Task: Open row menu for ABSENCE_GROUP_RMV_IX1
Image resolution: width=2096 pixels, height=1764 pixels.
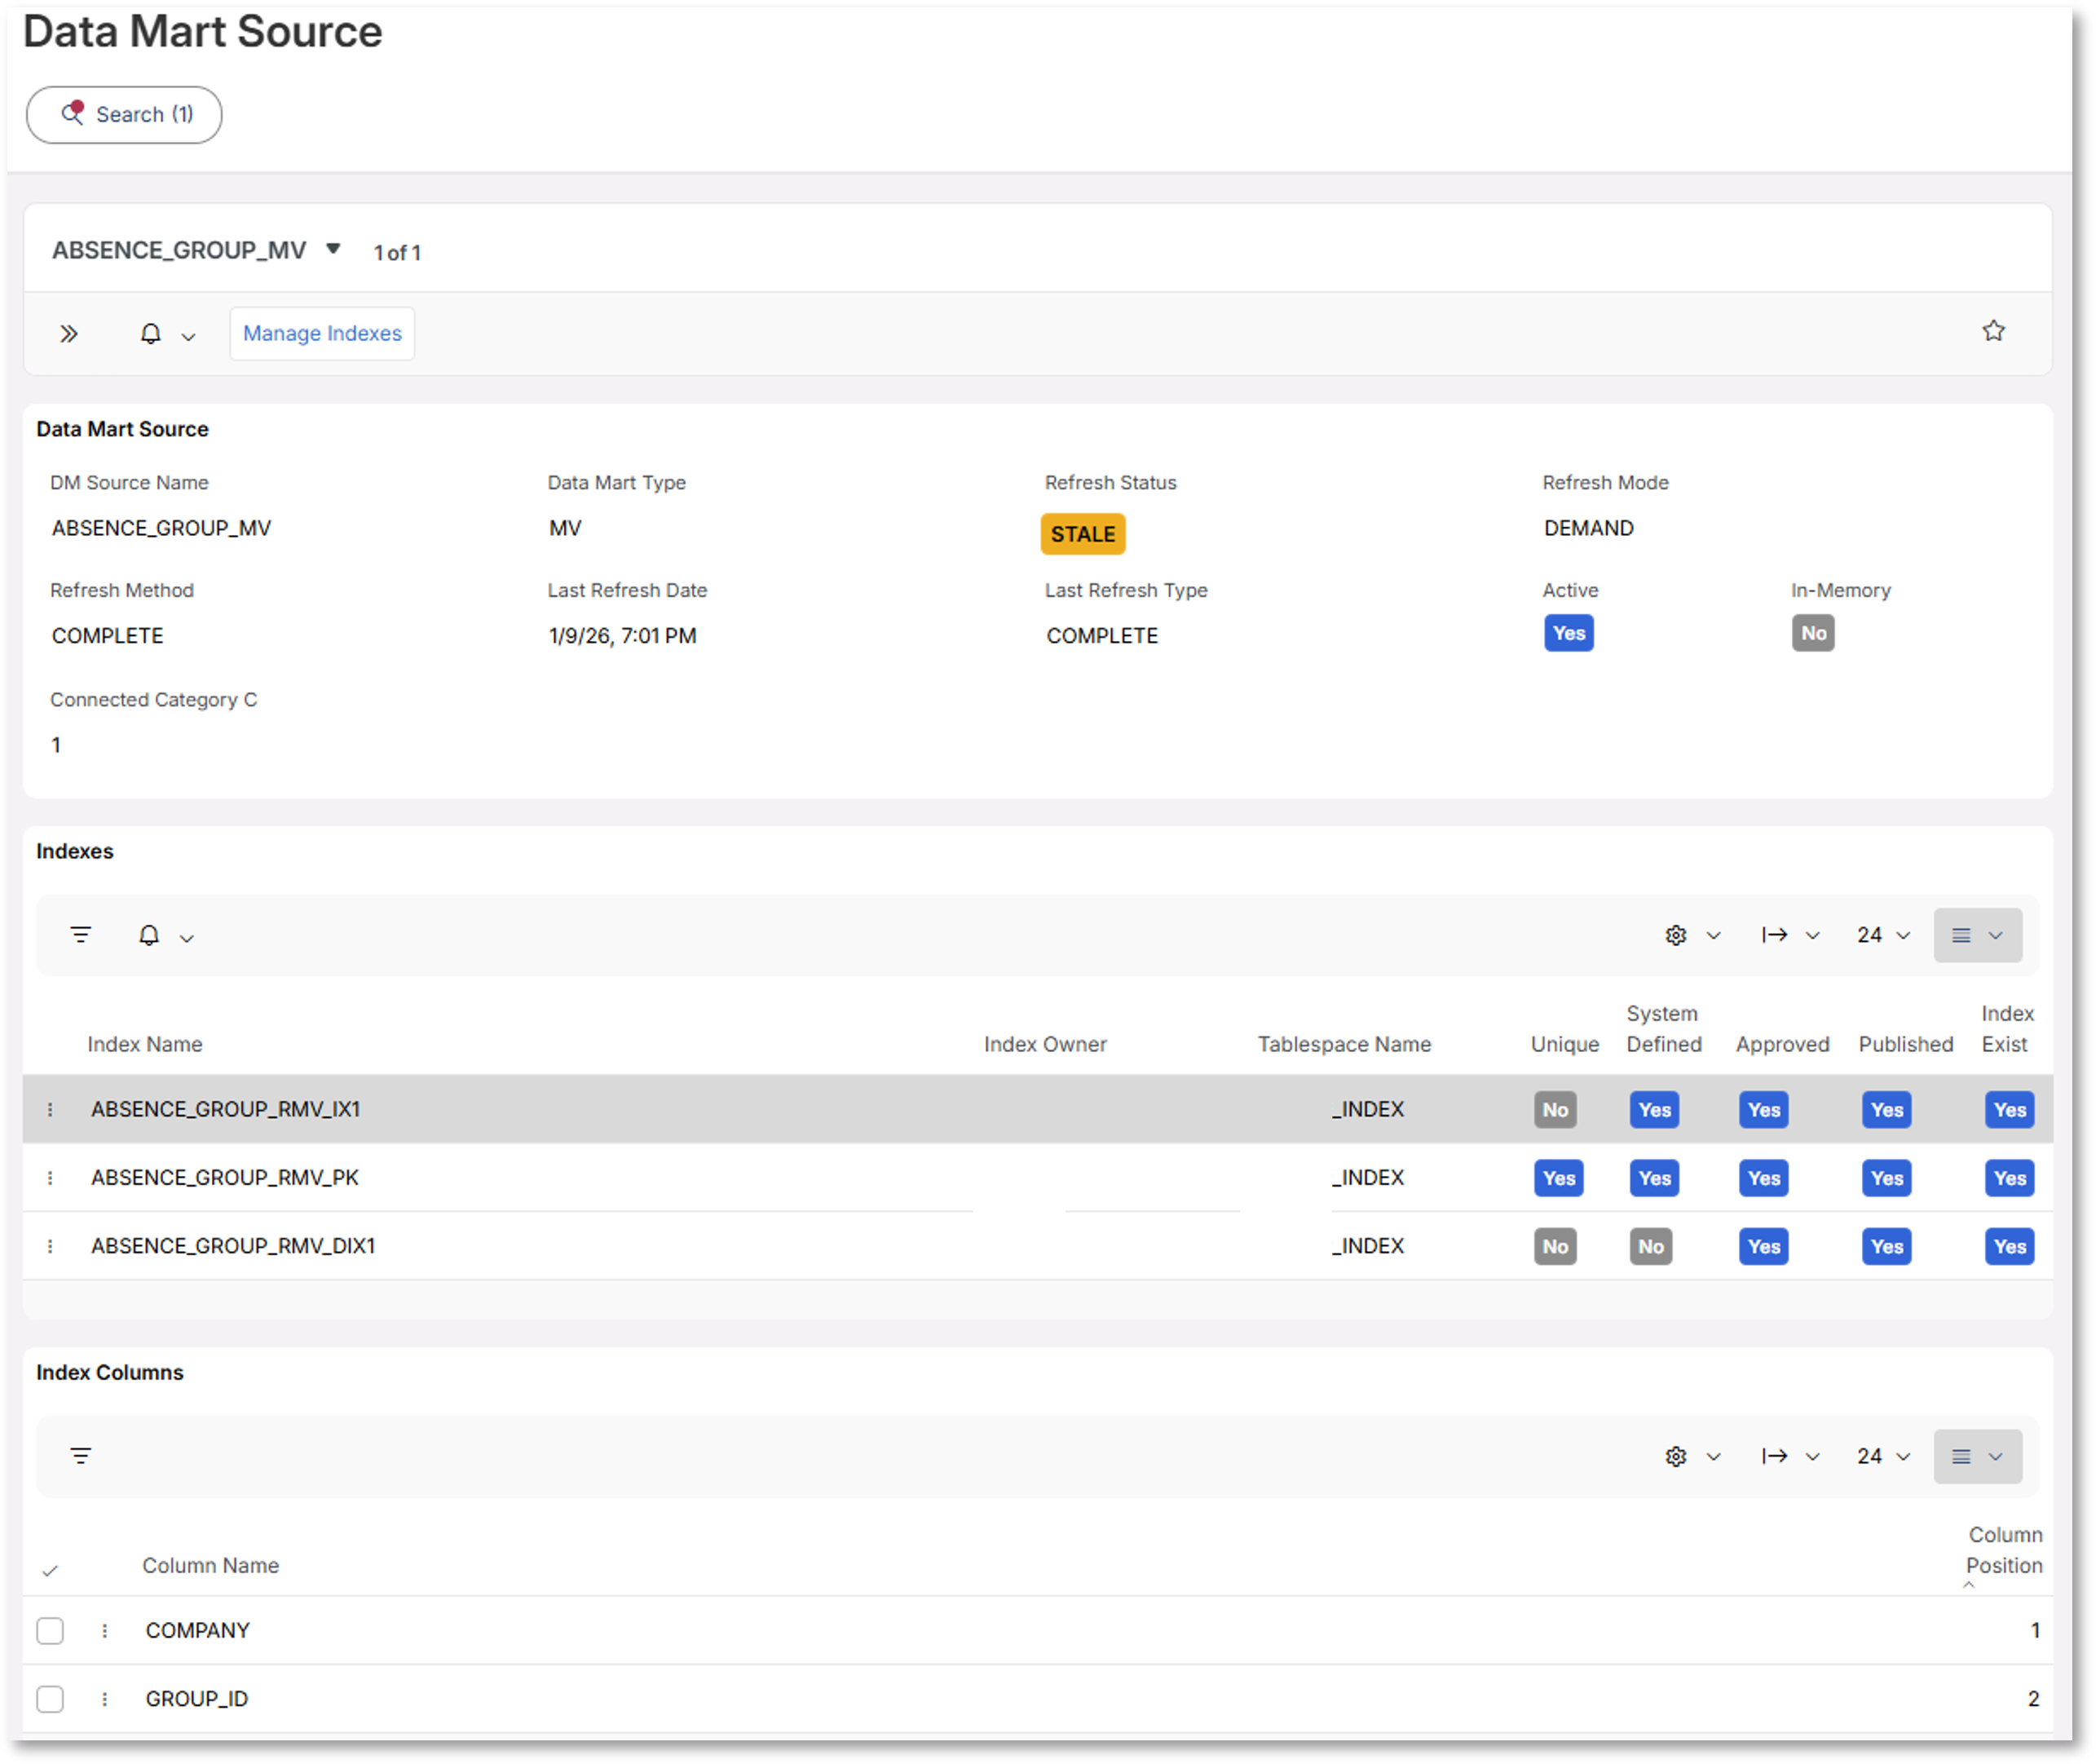Action: [50, 1110]
